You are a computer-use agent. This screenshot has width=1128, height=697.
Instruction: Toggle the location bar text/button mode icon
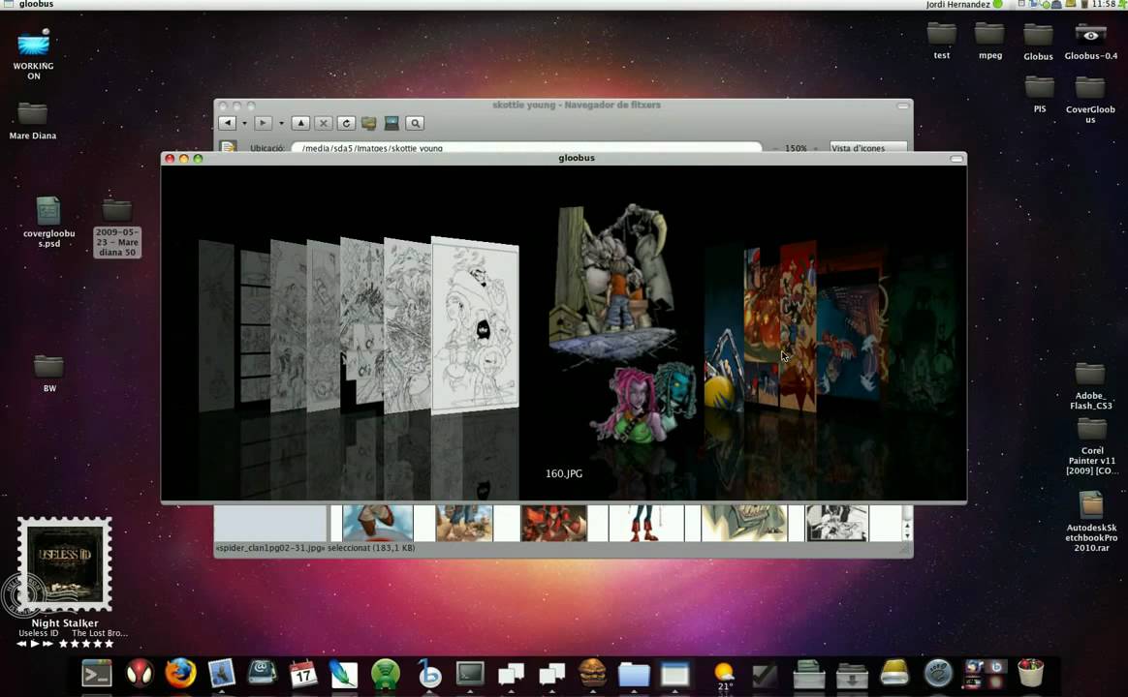[228, 146]
